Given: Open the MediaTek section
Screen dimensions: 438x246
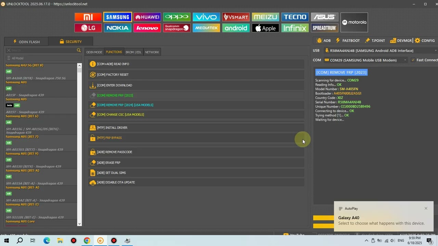Looking at the screenshot, I should click(x=206, y=28).
